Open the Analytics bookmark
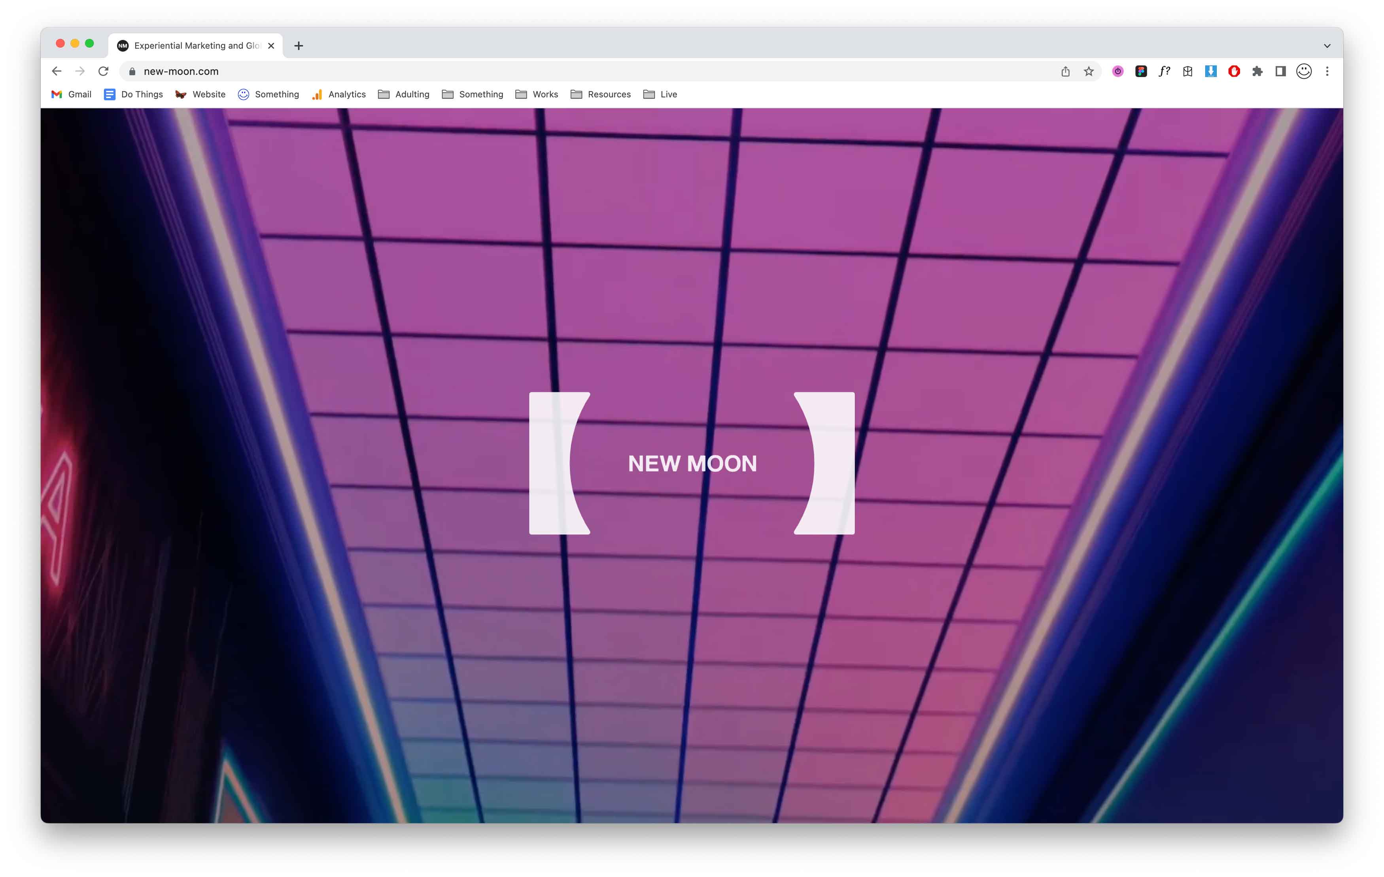The width and height of the screenshot is (1384, 877). [x=338, y=94]
